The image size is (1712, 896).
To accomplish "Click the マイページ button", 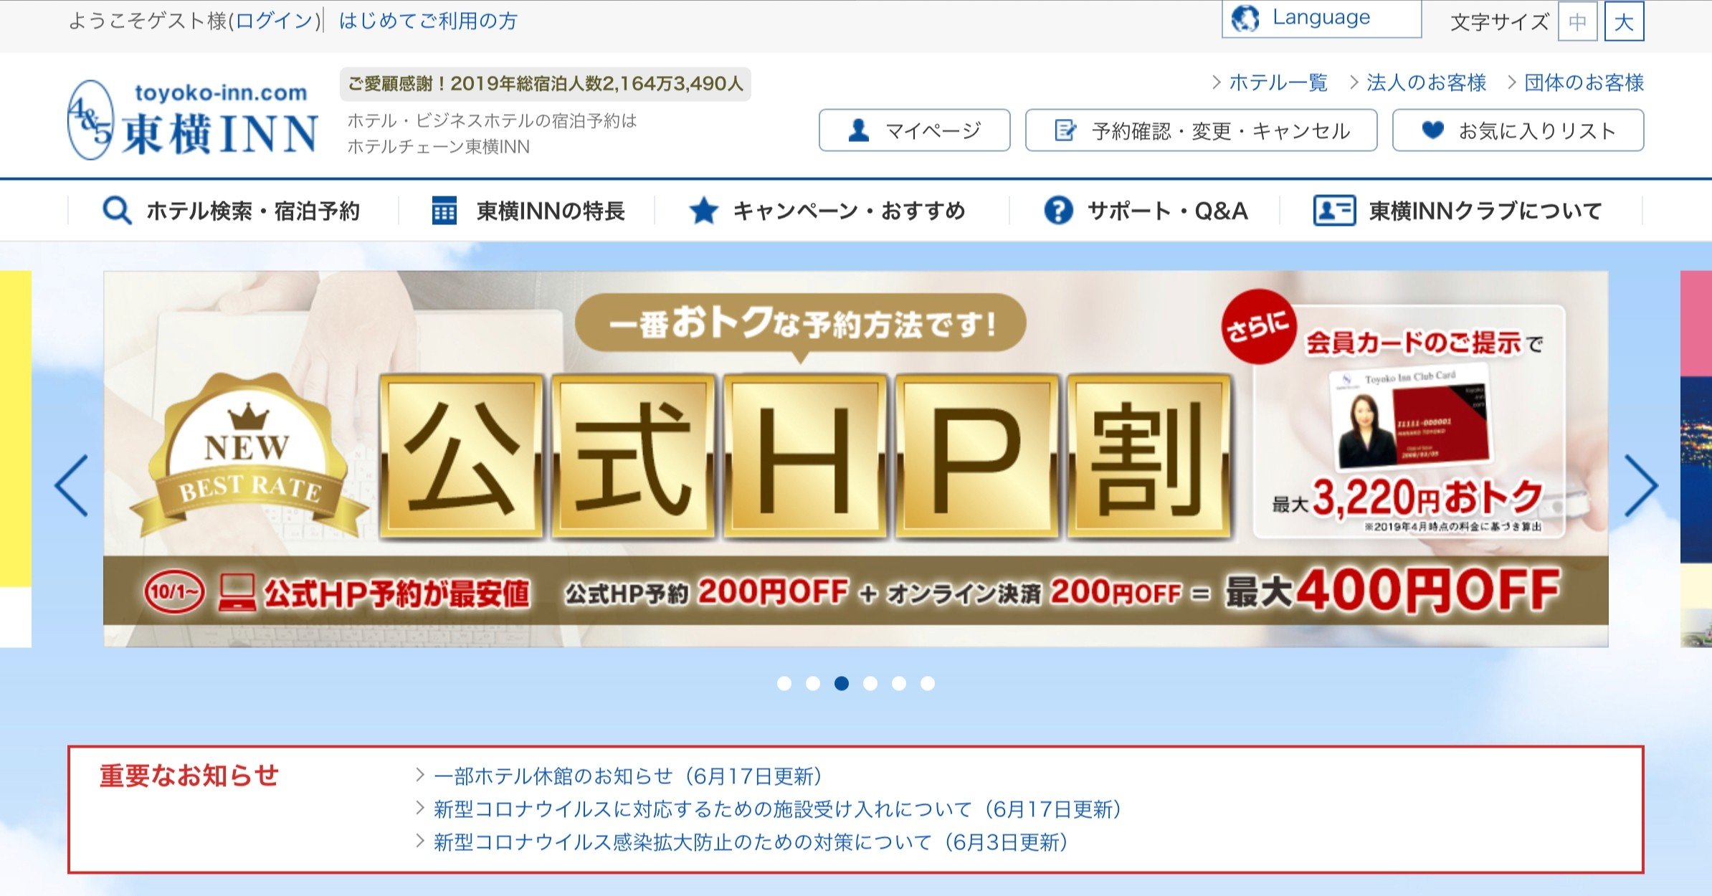I will [x=914, y=130].
